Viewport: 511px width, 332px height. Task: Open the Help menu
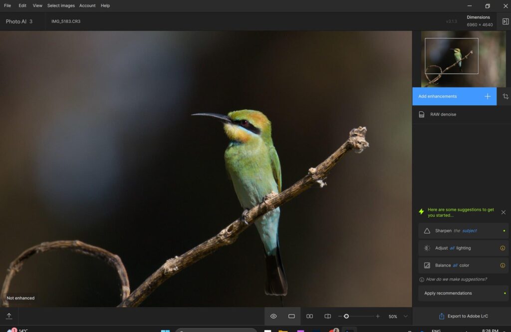tap(105, 5)
